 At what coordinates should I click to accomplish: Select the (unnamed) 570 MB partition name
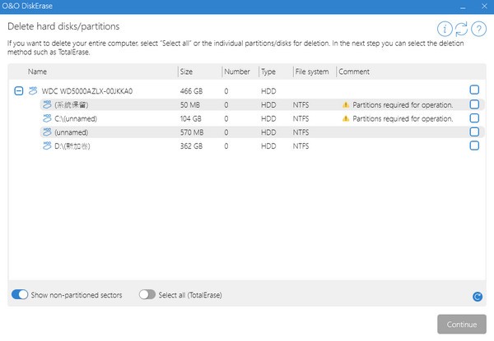[x=71, y=132]
